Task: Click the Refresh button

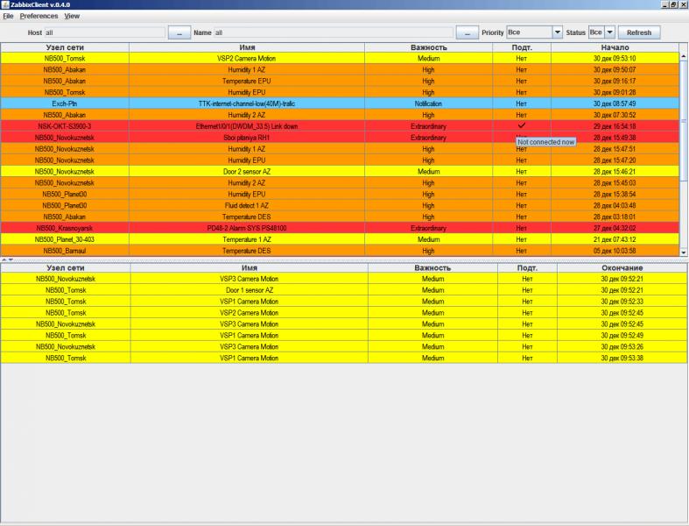Action: tap(639, 32)
